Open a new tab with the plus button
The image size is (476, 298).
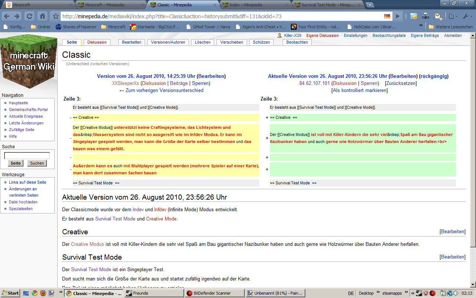370,5
